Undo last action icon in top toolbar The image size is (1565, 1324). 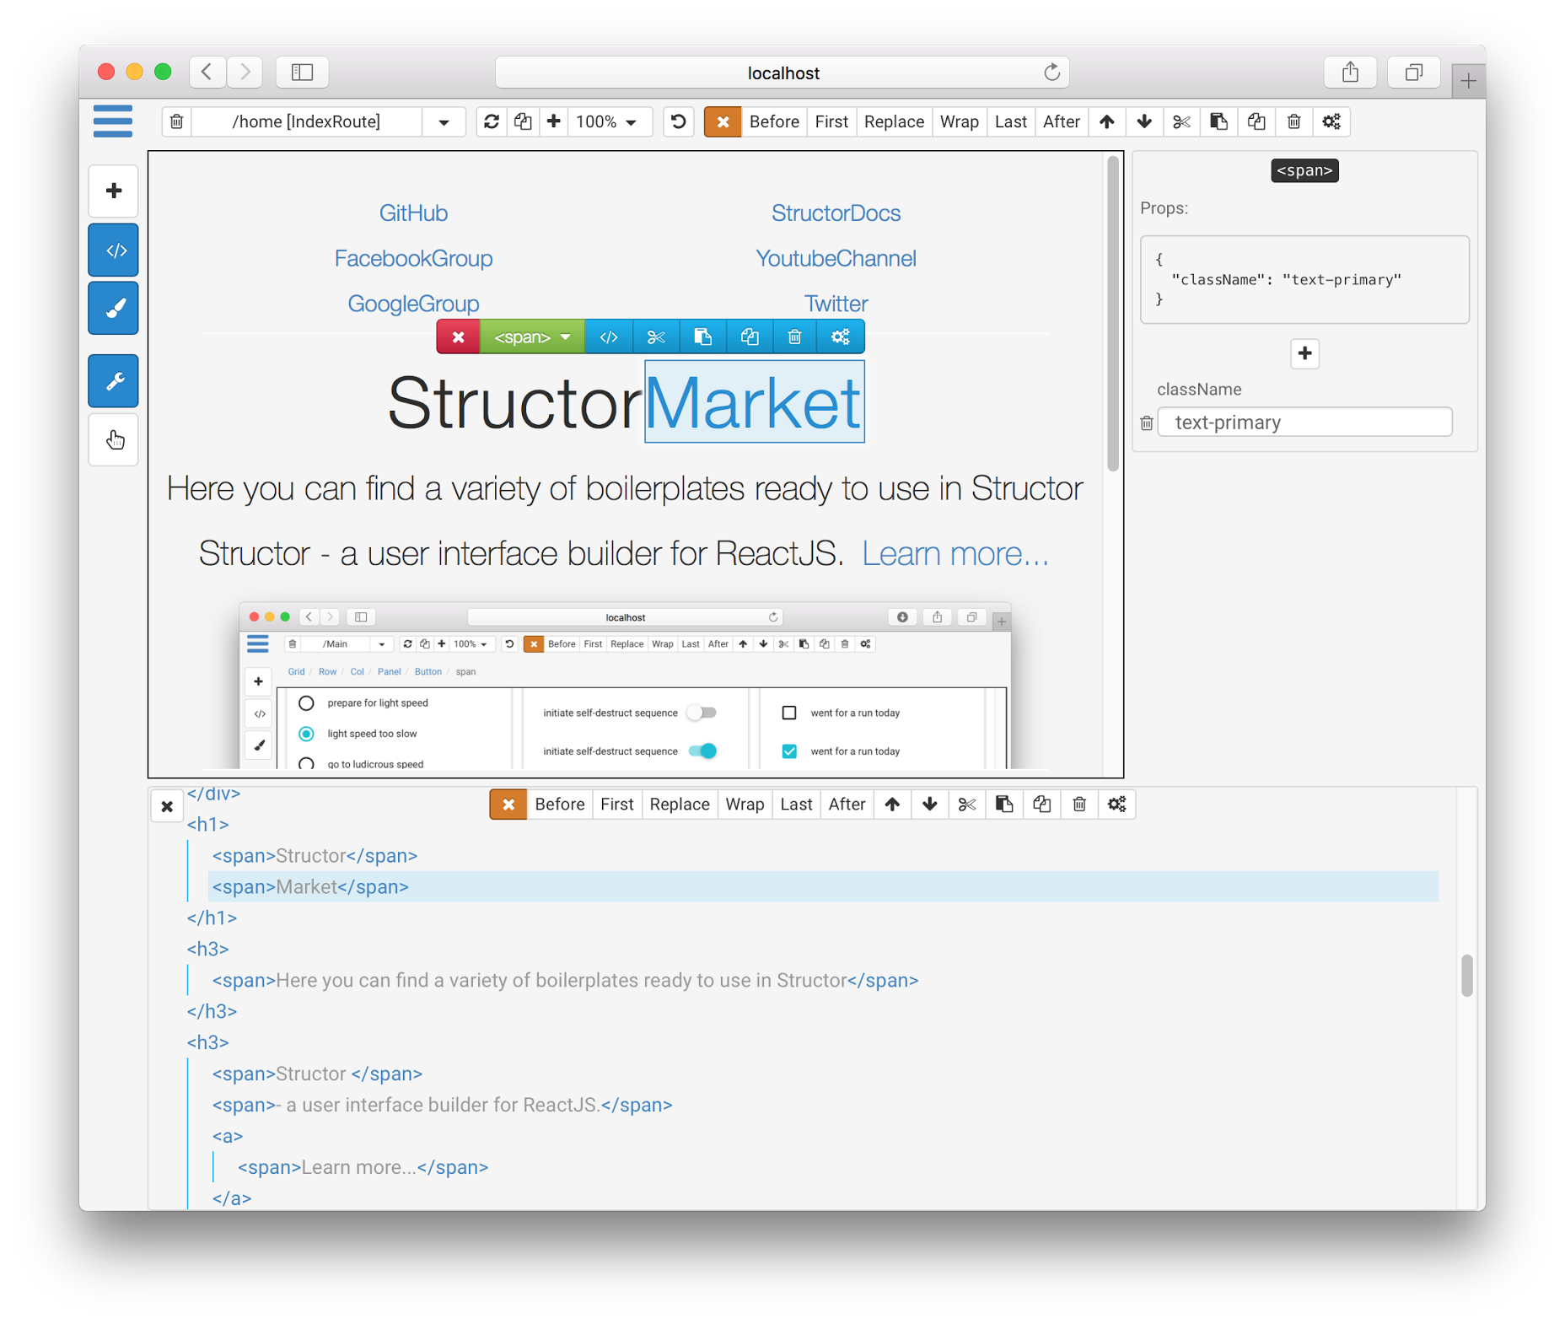678,121
